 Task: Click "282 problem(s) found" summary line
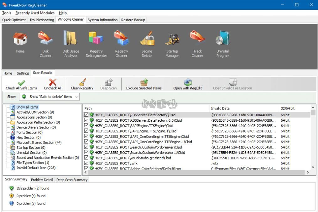coord(33,188)
